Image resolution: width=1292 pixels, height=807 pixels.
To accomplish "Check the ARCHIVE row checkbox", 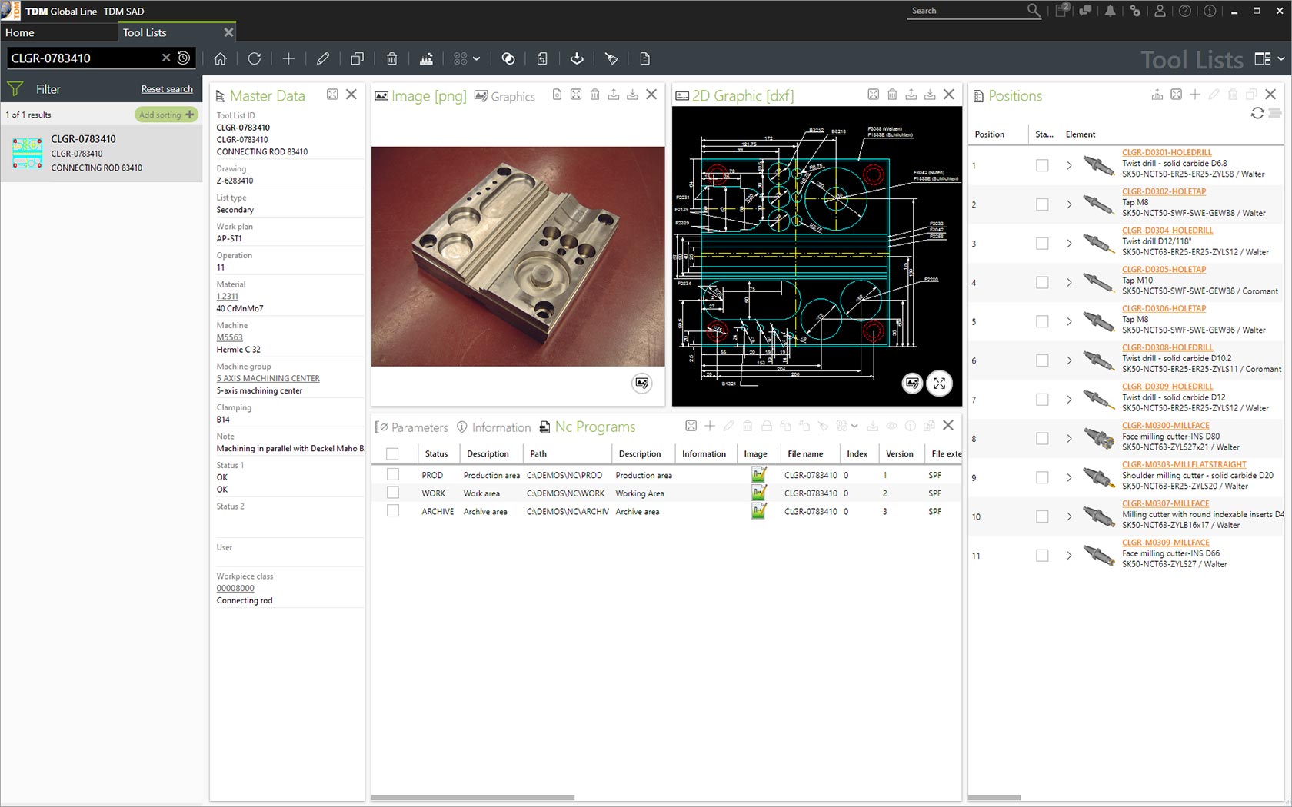I will (x=393, y=510).
